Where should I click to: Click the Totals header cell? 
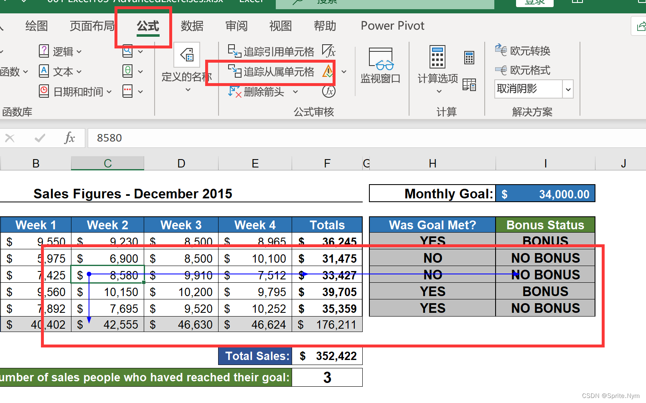click(x=327, y=225)
